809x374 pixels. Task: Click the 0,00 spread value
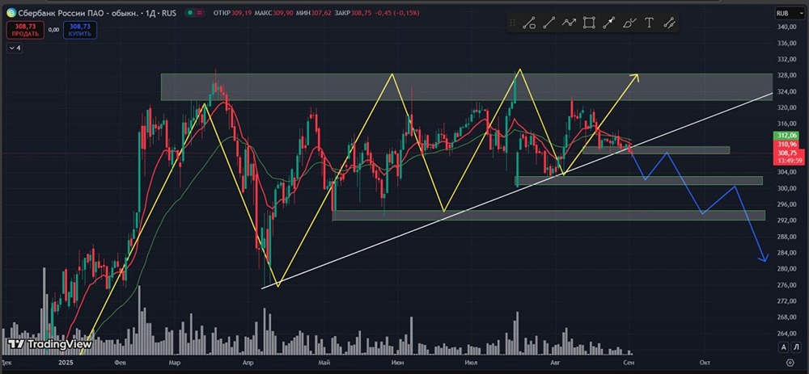(x=53, y=30)
